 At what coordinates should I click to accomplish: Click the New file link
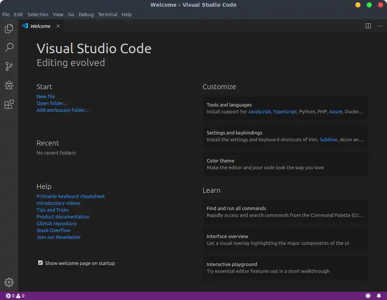[x=45, y=96]
